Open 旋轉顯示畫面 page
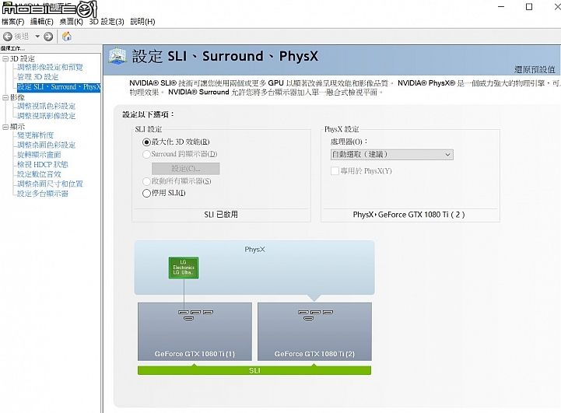The image size is (561, 413). pos(39,155)
